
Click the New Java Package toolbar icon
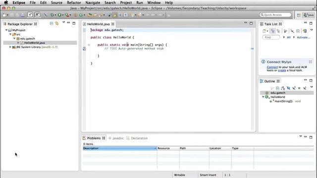pos(75,15)
